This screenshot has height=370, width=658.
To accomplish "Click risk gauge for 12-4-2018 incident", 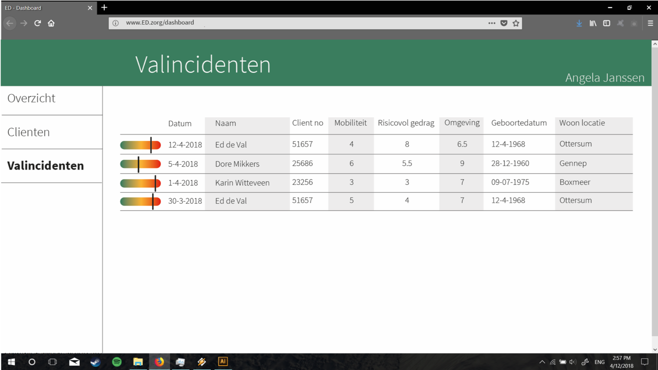I will click(x=140, y=145).
